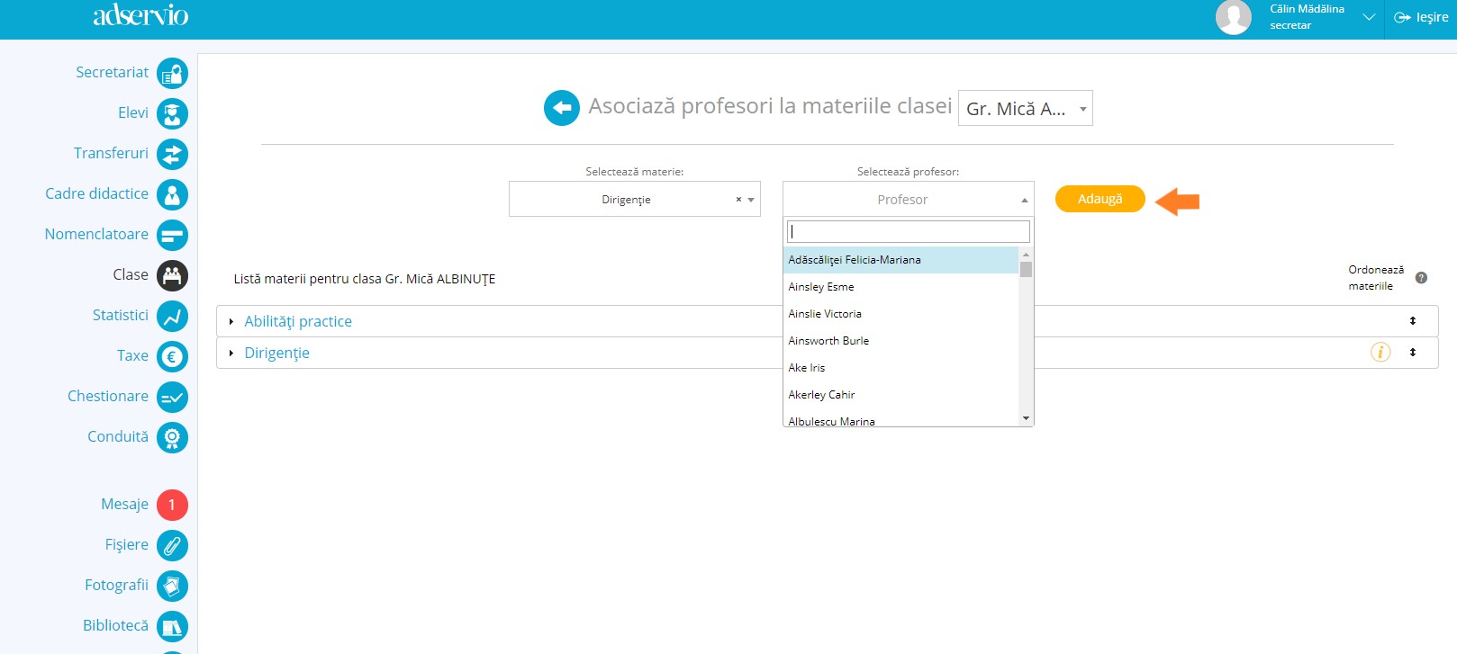This screenshot has height=654, width=1457.
Task: Click reorder arrows on Dirigenție row
Action: 1413,353
